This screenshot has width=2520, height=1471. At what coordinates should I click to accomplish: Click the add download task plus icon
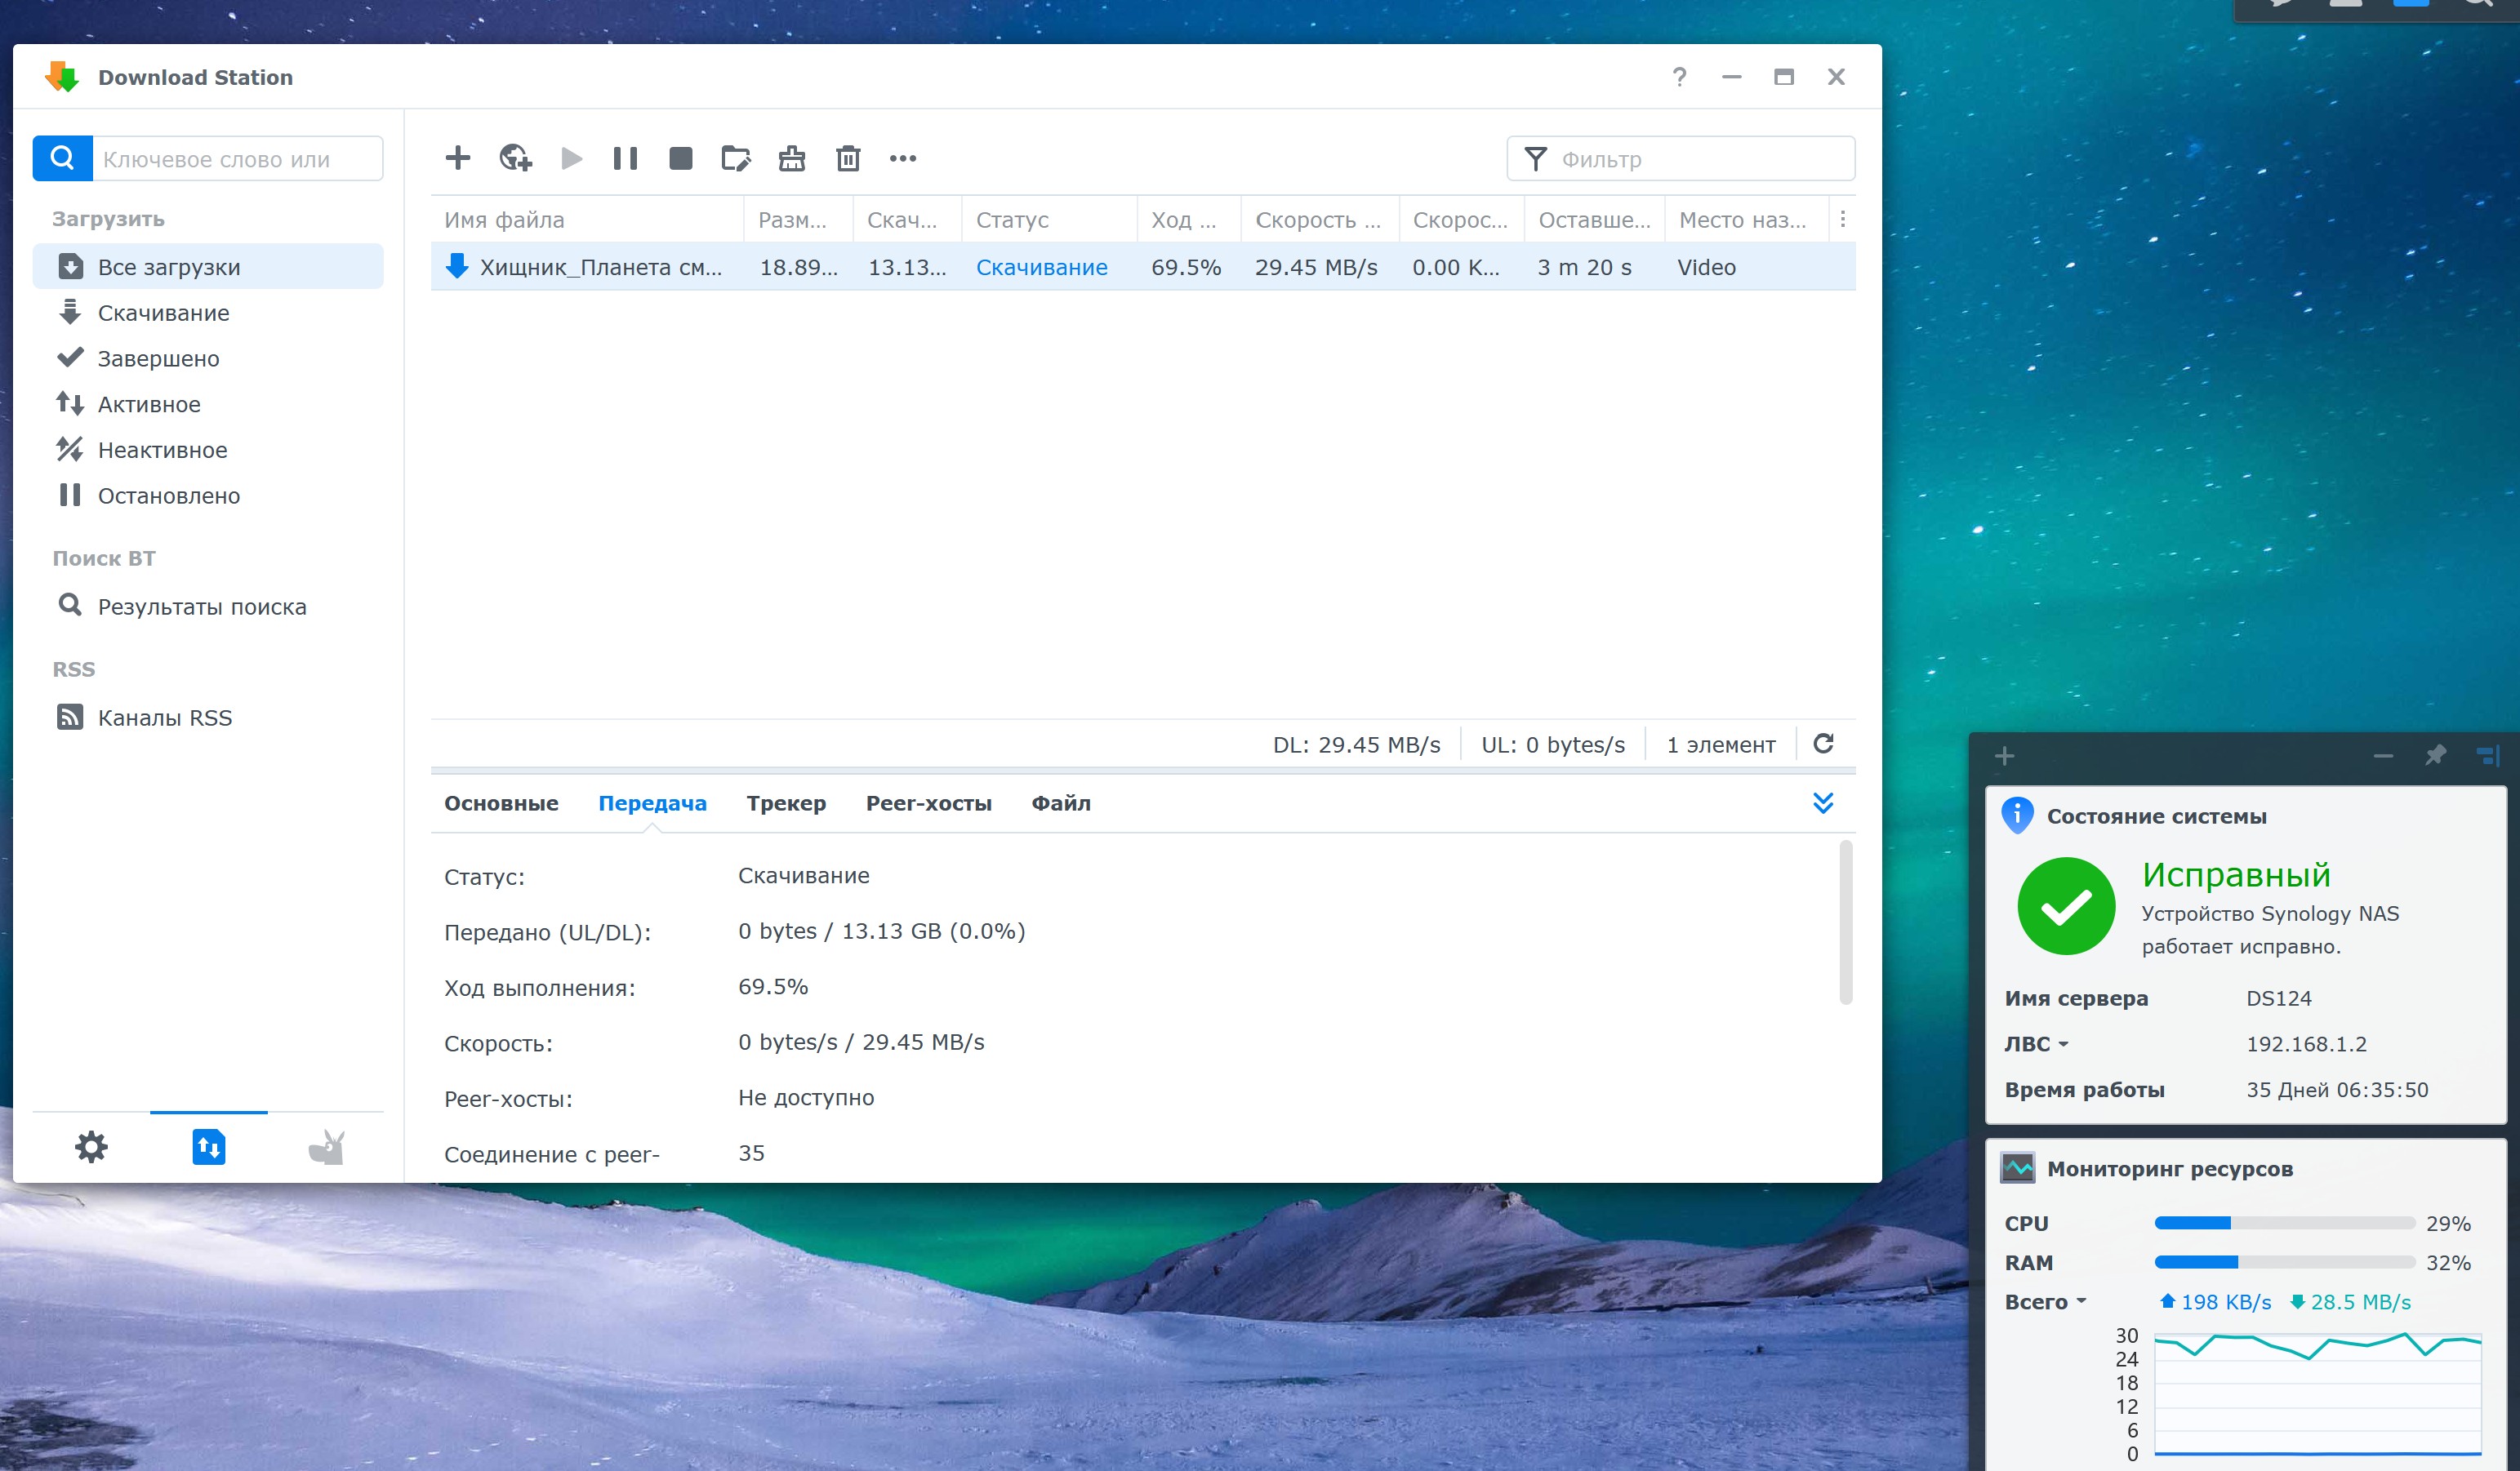(x=458, y=158)
